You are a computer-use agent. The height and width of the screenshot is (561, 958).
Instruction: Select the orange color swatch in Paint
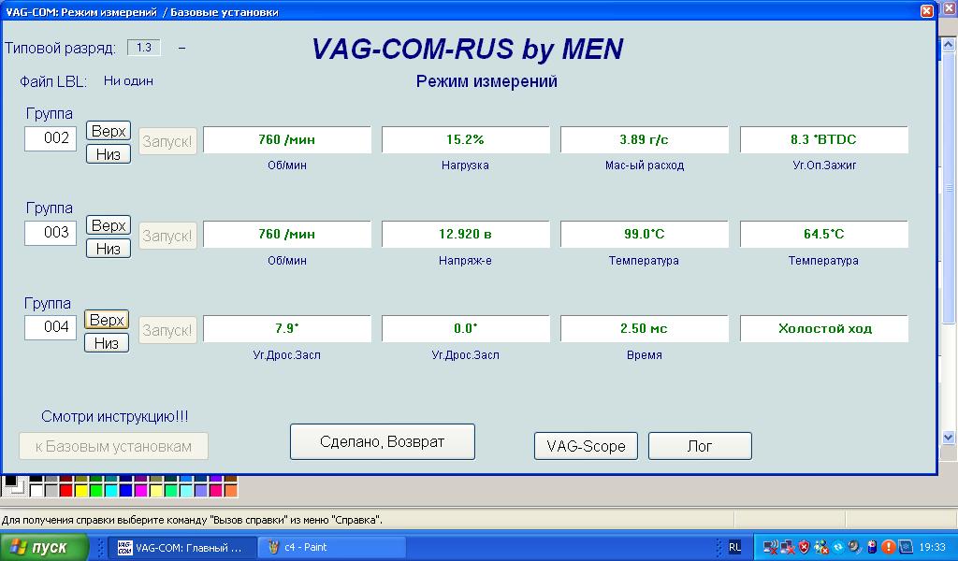coord(231,490)
